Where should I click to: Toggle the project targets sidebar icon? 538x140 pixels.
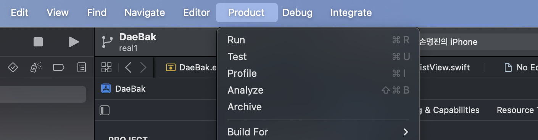pos(105,110)
